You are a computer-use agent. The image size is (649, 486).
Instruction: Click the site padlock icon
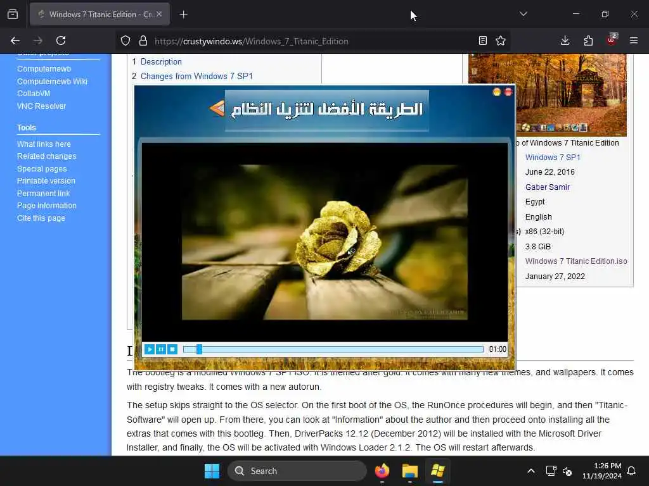pos(143,40)
